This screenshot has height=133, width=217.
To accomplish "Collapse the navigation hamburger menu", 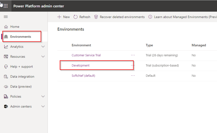I will pyautogui.click(x=6, y=17).
